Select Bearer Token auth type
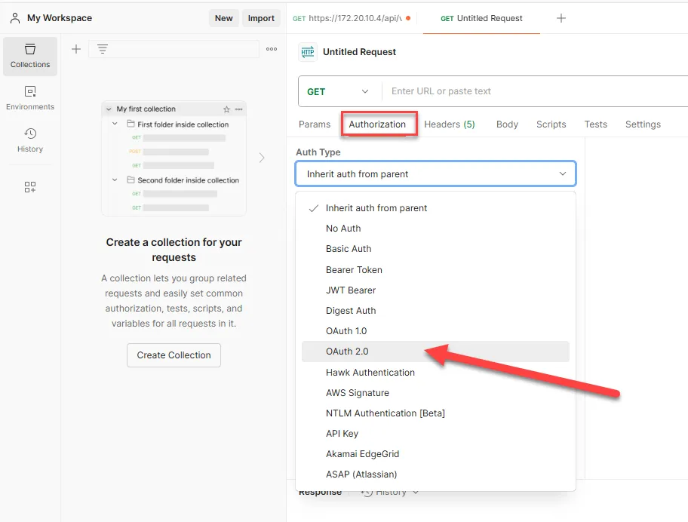Viewport: 688px width, 522px height. [x=436, y=270]
